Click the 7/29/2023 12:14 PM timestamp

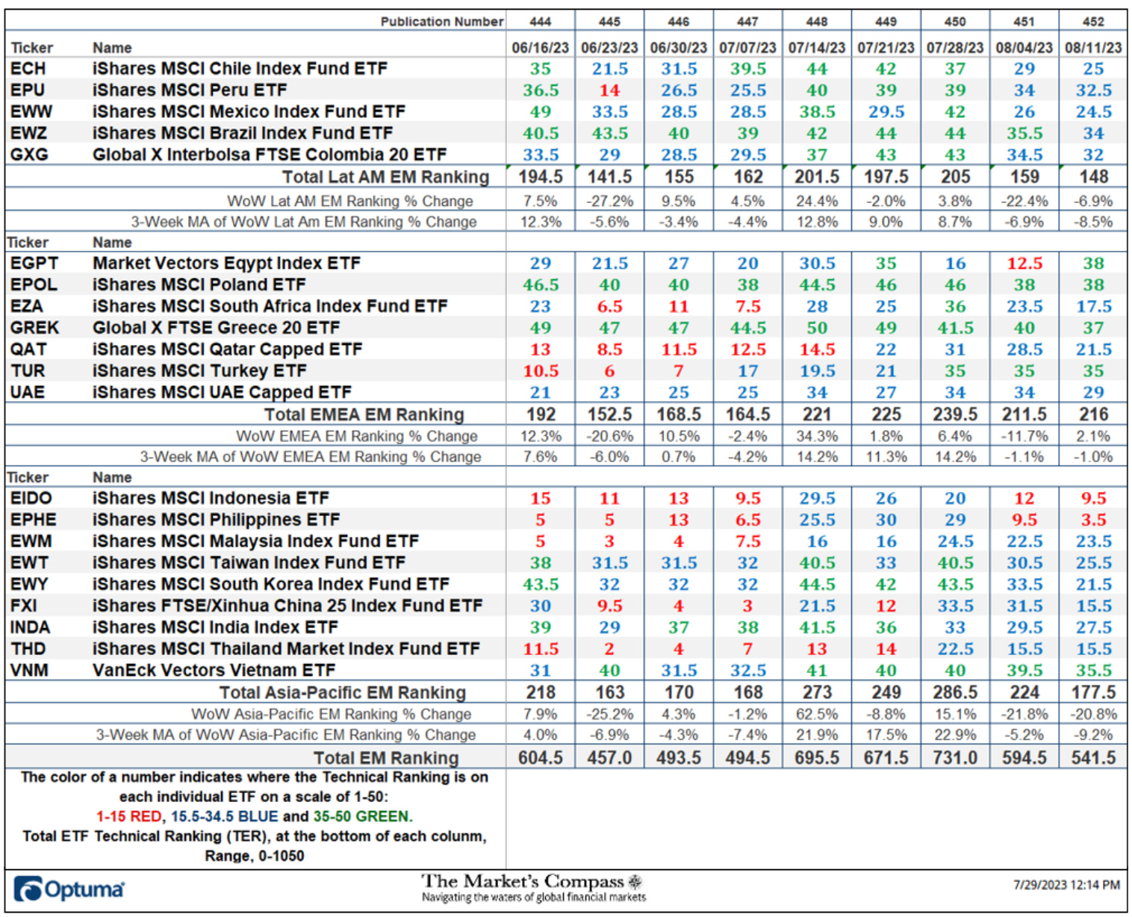point(1066,885)
